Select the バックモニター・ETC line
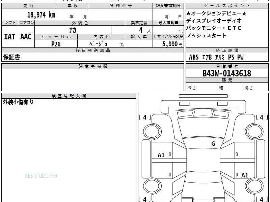The width and height of the screenshot is (270, 202). [214, 28]
